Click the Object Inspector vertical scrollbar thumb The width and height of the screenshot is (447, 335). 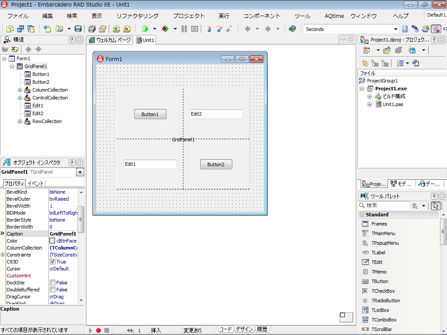[x=81, y=219]
